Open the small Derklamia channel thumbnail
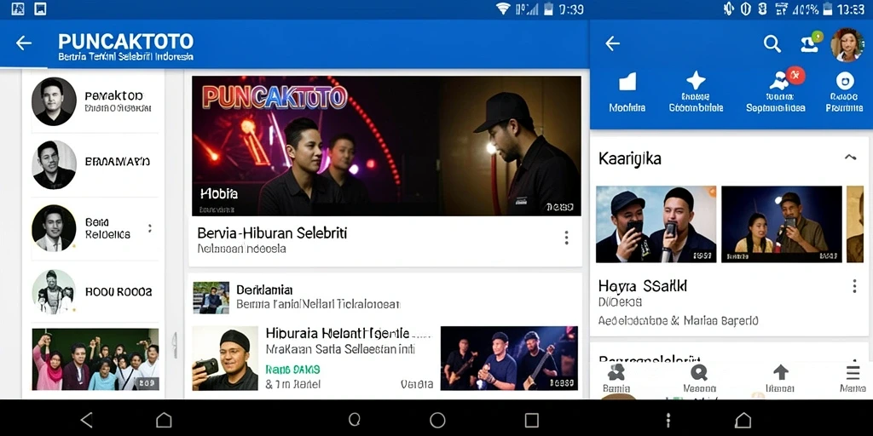 (x=211, y=297)
